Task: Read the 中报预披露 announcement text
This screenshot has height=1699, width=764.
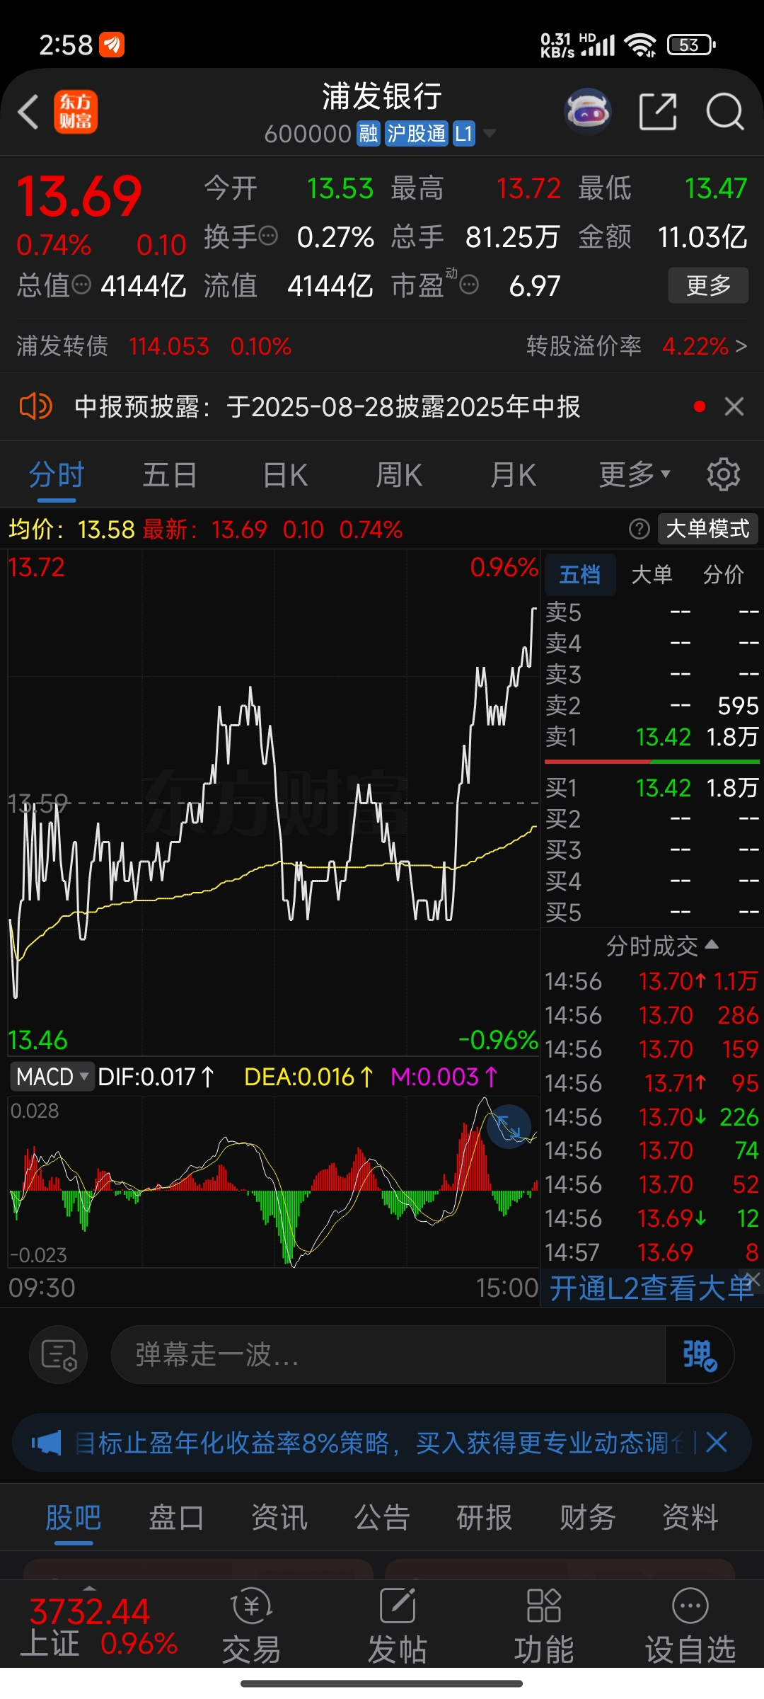Action: [328, 407]
